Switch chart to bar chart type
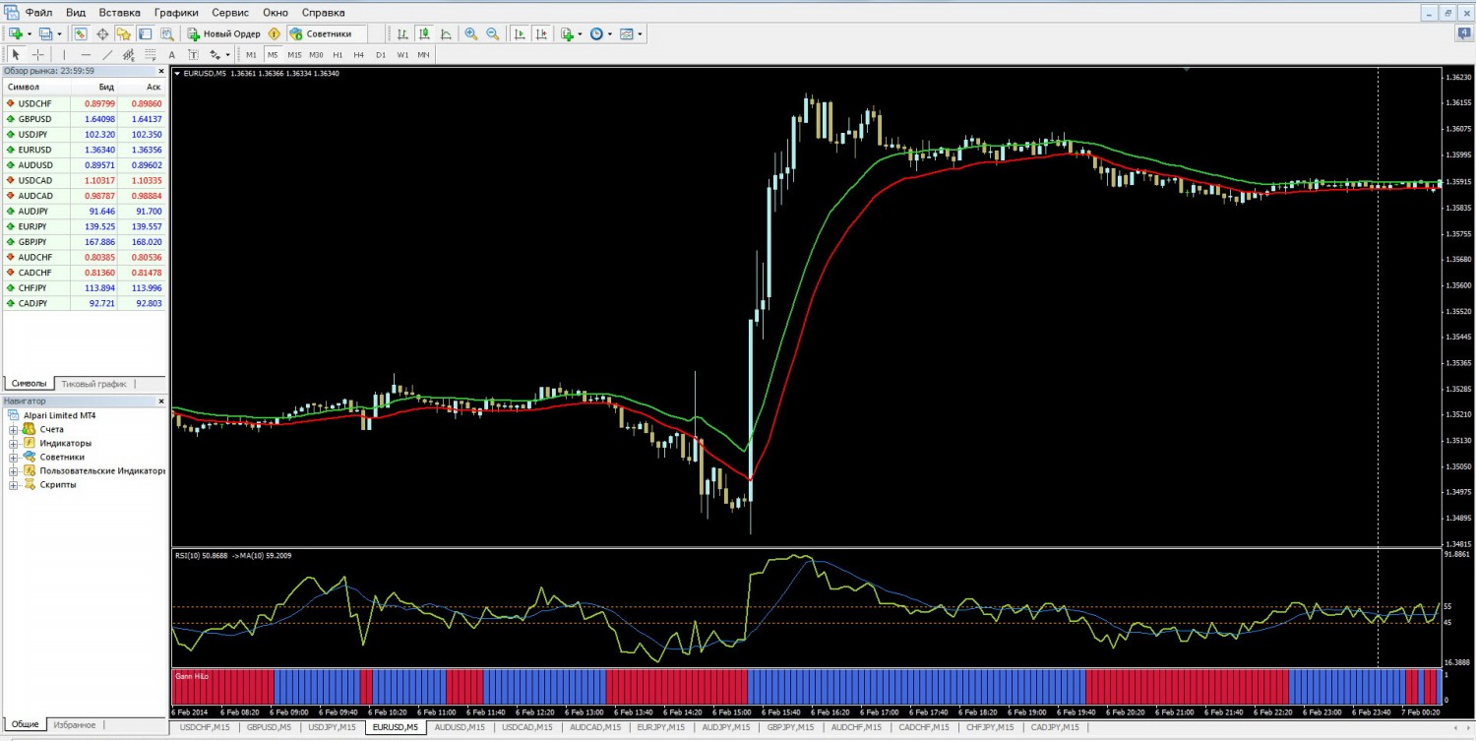 tap(402, 33)
